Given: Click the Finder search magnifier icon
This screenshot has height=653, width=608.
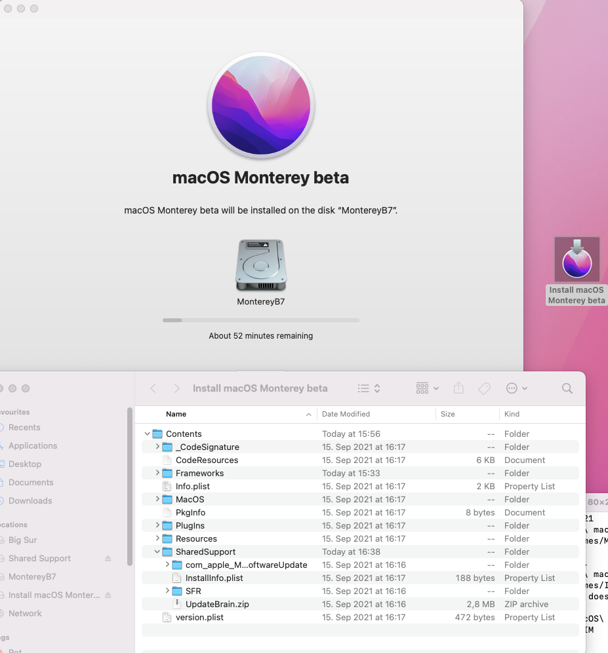Looking at the screenshot, I should pyautogui.click(x=567, y=388).
